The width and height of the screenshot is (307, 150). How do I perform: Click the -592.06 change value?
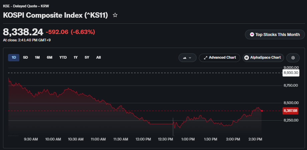[x=57, y=32]
